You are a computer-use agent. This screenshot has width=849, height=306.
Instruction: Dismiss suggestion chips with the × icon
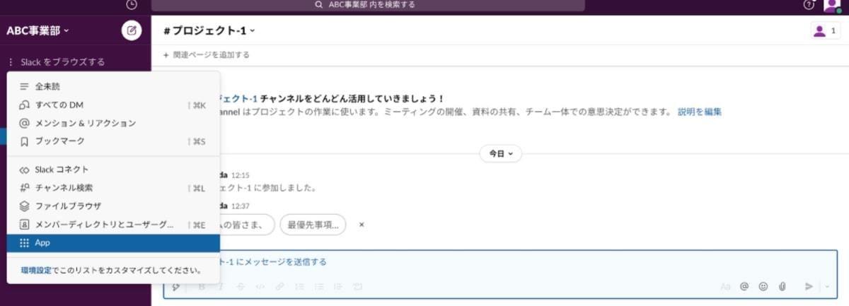(x=362, y=225)
